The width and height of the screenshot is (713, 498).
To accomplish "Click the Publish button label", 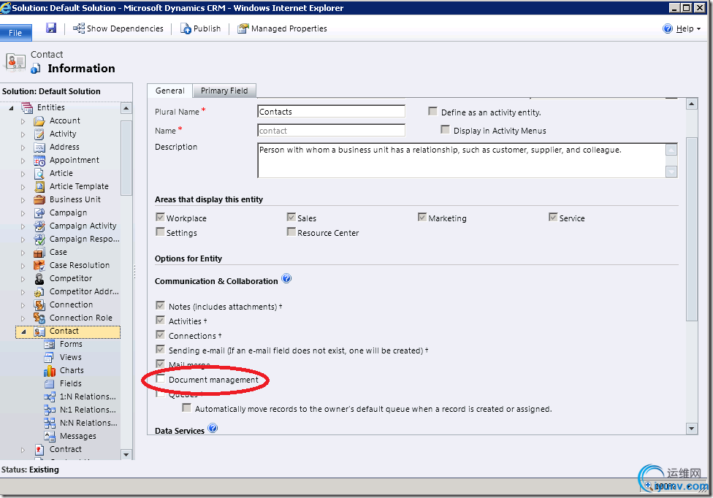I will 207,28.
